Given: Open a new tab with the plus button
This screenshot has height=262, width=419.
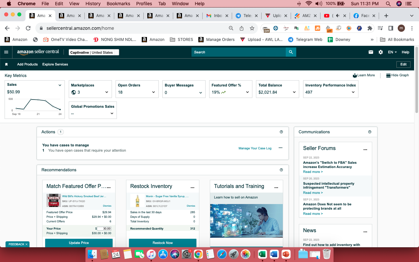Looking at the screenshot, I should coord(386,16).
